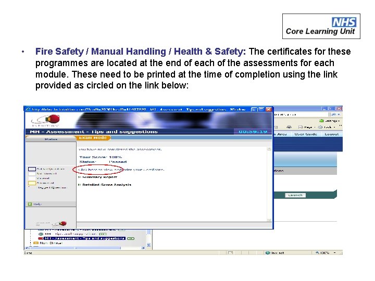Select the Status tab in the sidebar
This screenshot has height=281, width=375.
click(51, 139)
